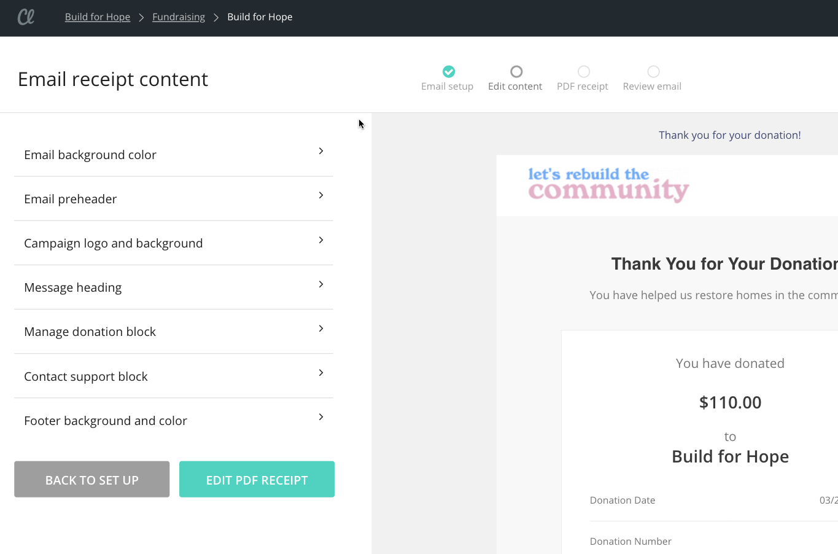Click chevron next to Message heading
838x554 pixels.
point(321,284)
